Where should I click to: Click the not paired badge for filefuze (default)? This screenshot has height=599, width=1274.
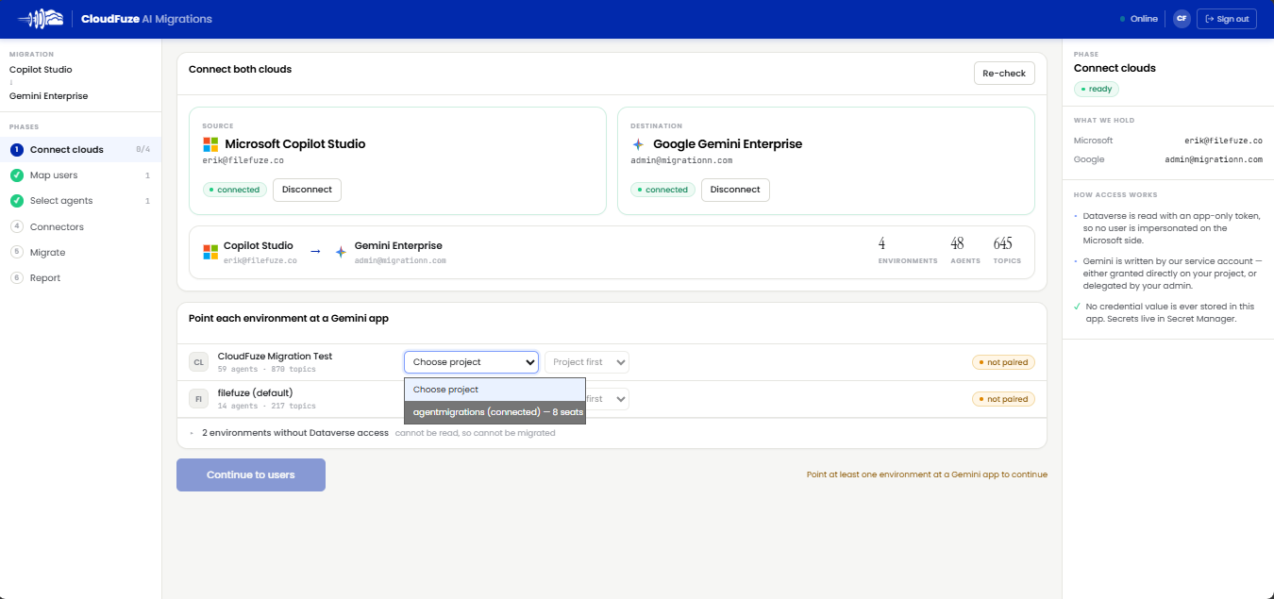[x=1003, y=399]
